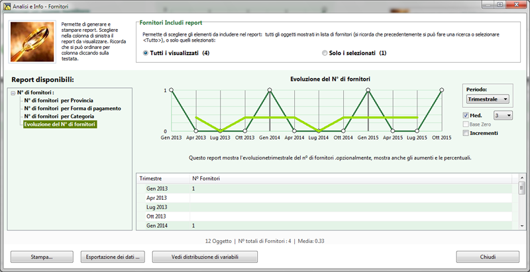
Task: Sort by the 'Trimestre' column header
Action: [x=163, y=179]
